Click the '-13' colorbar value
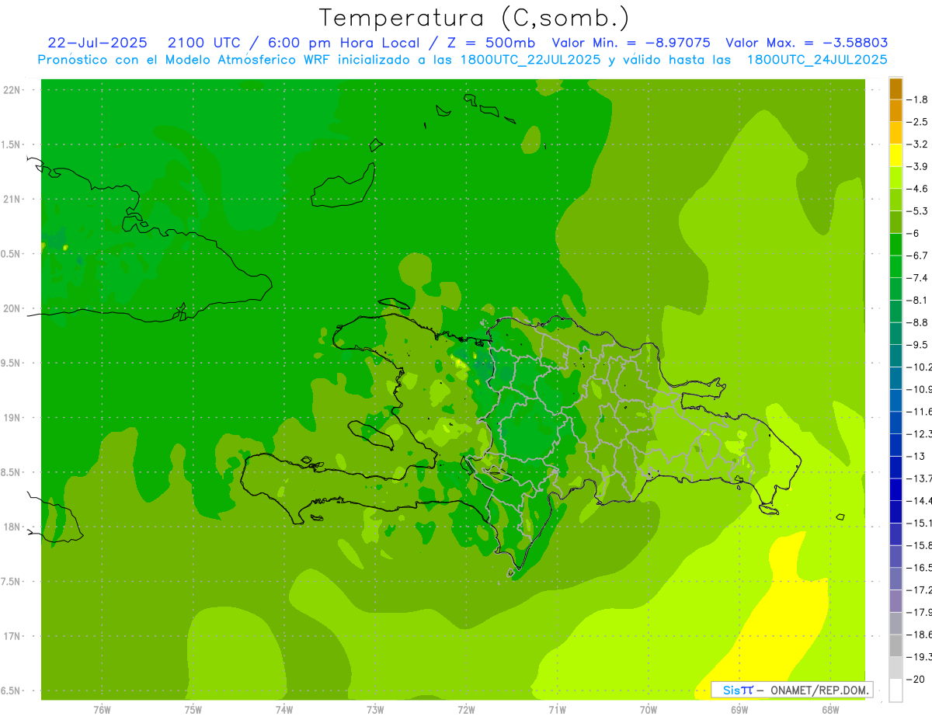932x720 pixels. pos(916,456)
